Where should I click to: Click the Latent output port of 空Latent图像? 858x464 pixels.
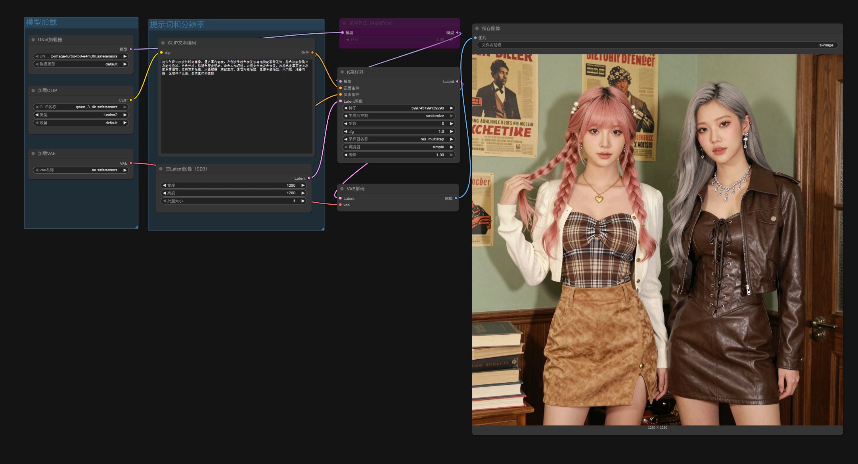[309, 178]
